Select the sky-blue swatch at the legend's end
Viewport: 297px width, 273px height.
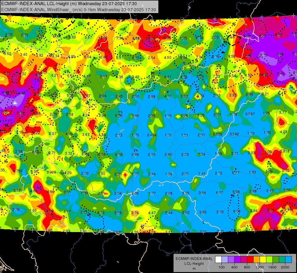point(289,260)
